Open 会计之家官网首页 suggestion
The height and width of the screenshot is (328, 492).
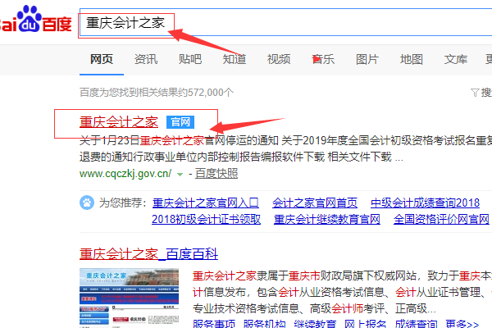(x=315, y=203)
